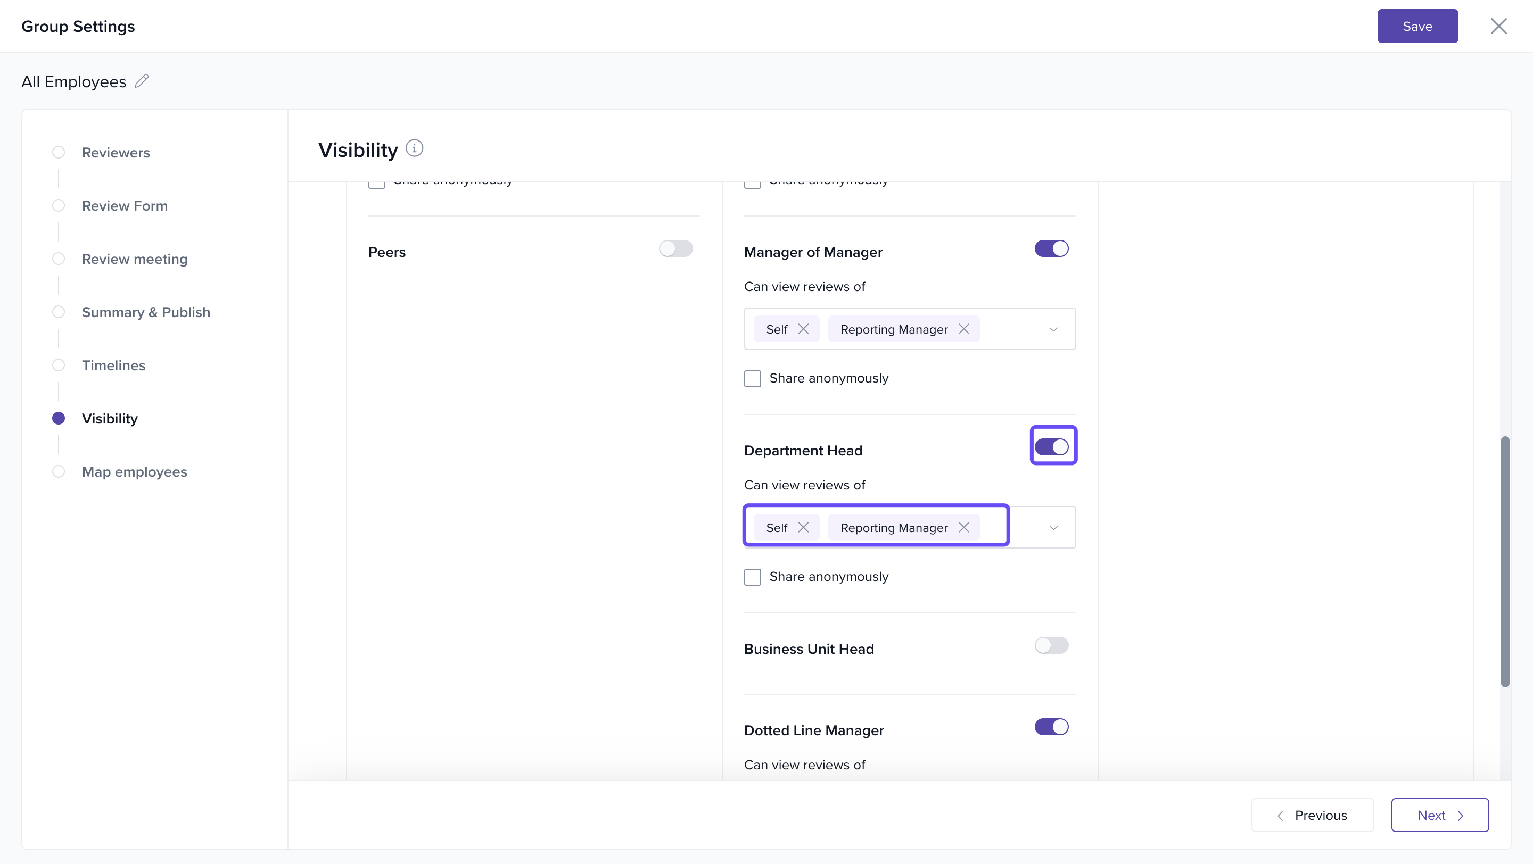Viewport: 1533px width, 864px height.
Task: Check Share anonymously under Manager of Manager
Action: point(752,379)
